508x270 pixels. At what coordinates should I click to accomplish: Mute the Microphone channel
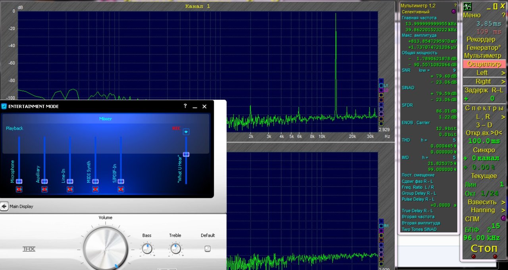[19, 190]
